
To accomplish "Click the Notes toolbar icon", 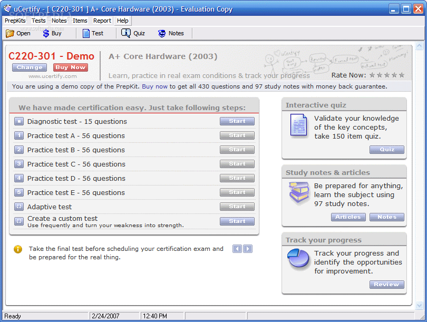I will tap(162, 34).
